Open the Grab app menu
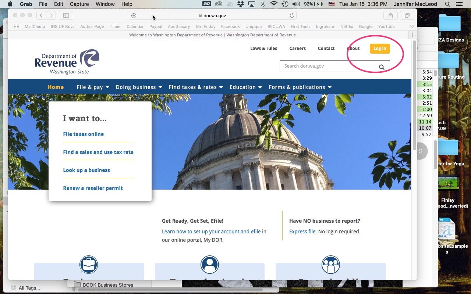The width and height of the screenshot is (471, 294). (25, 4)
